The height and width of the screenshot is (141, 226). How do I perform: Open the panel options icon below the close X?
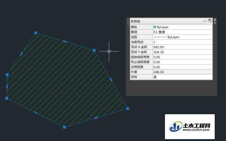coord(215,23)
